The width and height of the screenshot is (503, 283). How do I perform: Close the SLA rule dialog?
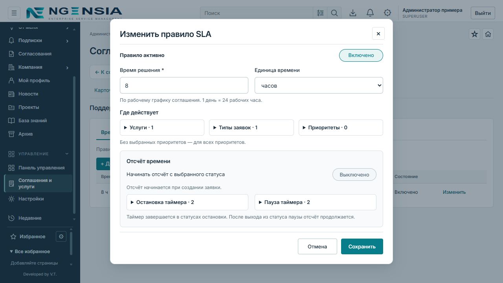[x=378, y=34]
